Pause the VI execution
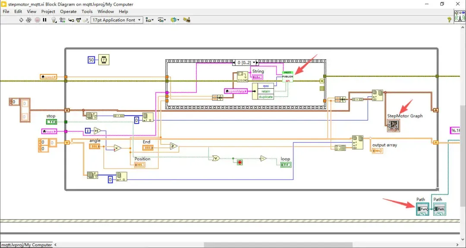Image resolution: width=466 pixels, height=248 pixels. pos(44,20)
